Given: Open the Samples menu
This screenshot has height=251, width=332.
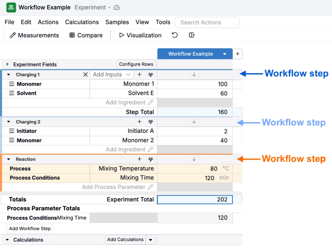Looking at the screenshot, I should [117, 22].
